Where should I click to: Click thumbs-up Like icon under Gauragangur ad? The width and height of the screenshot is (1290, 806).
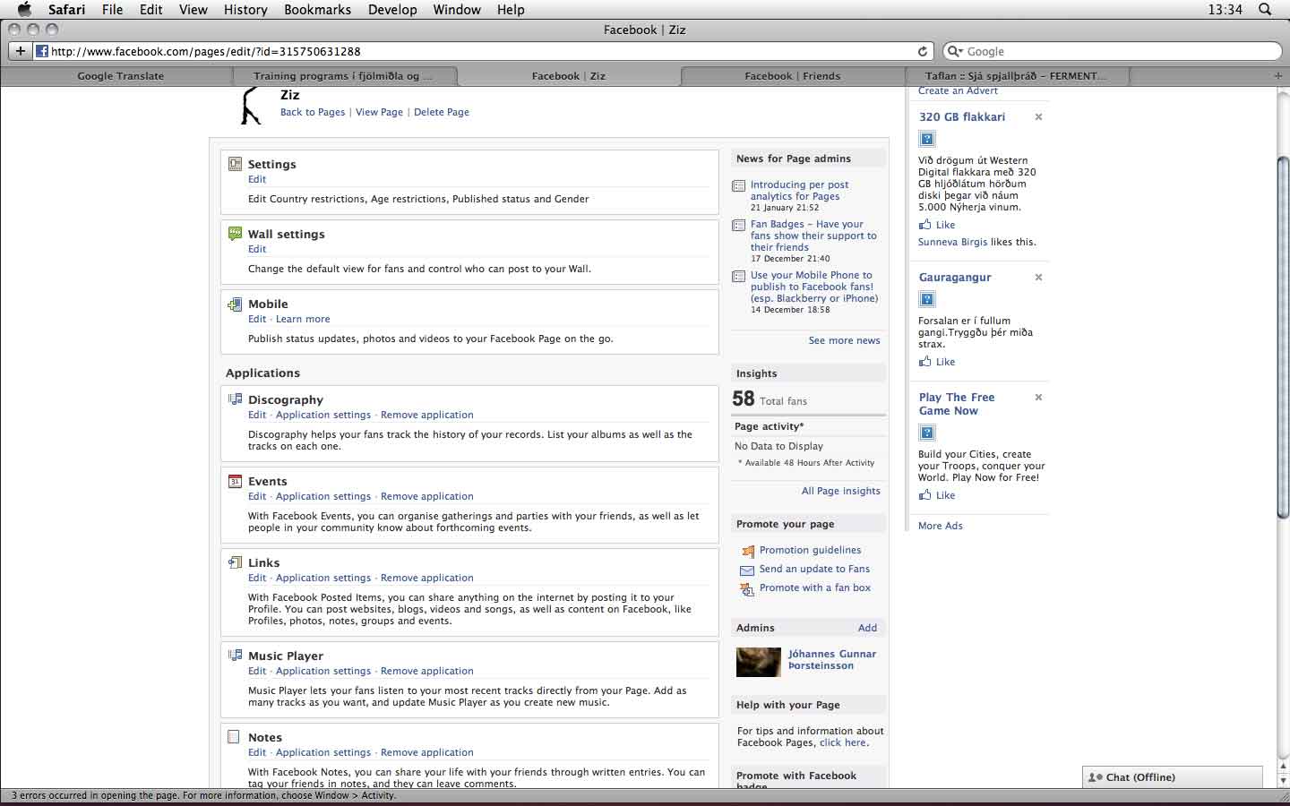pyautogui.click(x=925, y=362)
